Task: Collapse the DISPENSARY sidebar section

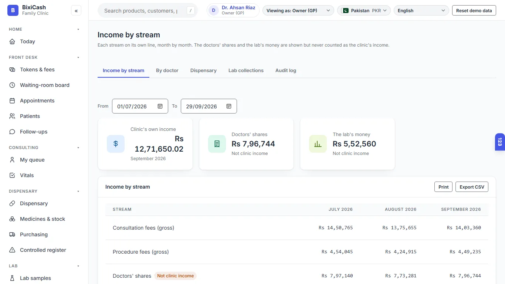Action: click(x=78, y=191)
